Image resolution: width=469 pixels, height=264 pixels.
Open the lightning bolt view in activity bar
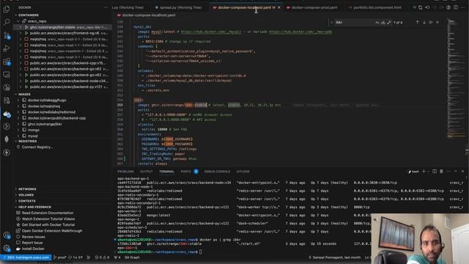(x=7, y=153)
